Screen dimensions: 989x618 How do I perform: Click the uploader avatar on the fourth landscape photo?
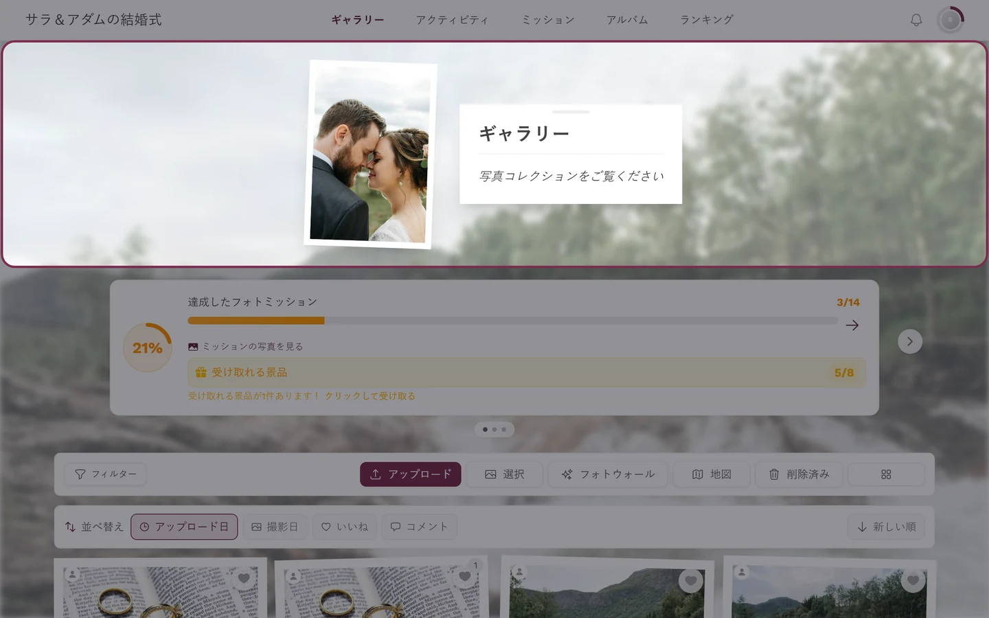pos(742,571)
